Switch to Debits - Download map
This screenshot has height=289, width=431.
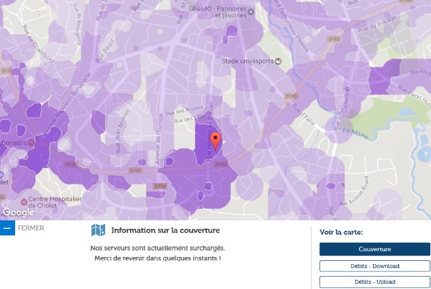374,266
